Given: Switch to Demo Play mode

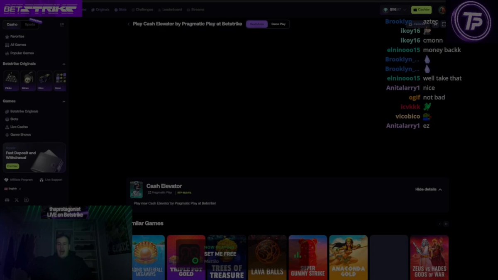Looking at the screenshot, I should click(278, 24).
